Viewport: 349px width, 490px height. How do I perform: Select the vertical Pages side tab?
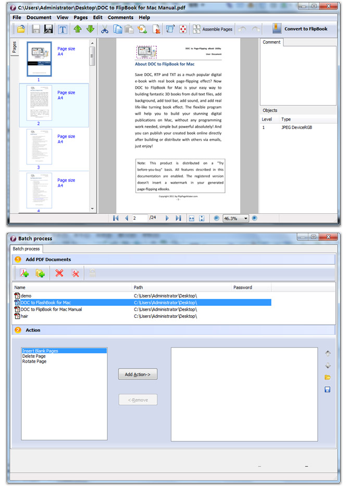[14, 47]
